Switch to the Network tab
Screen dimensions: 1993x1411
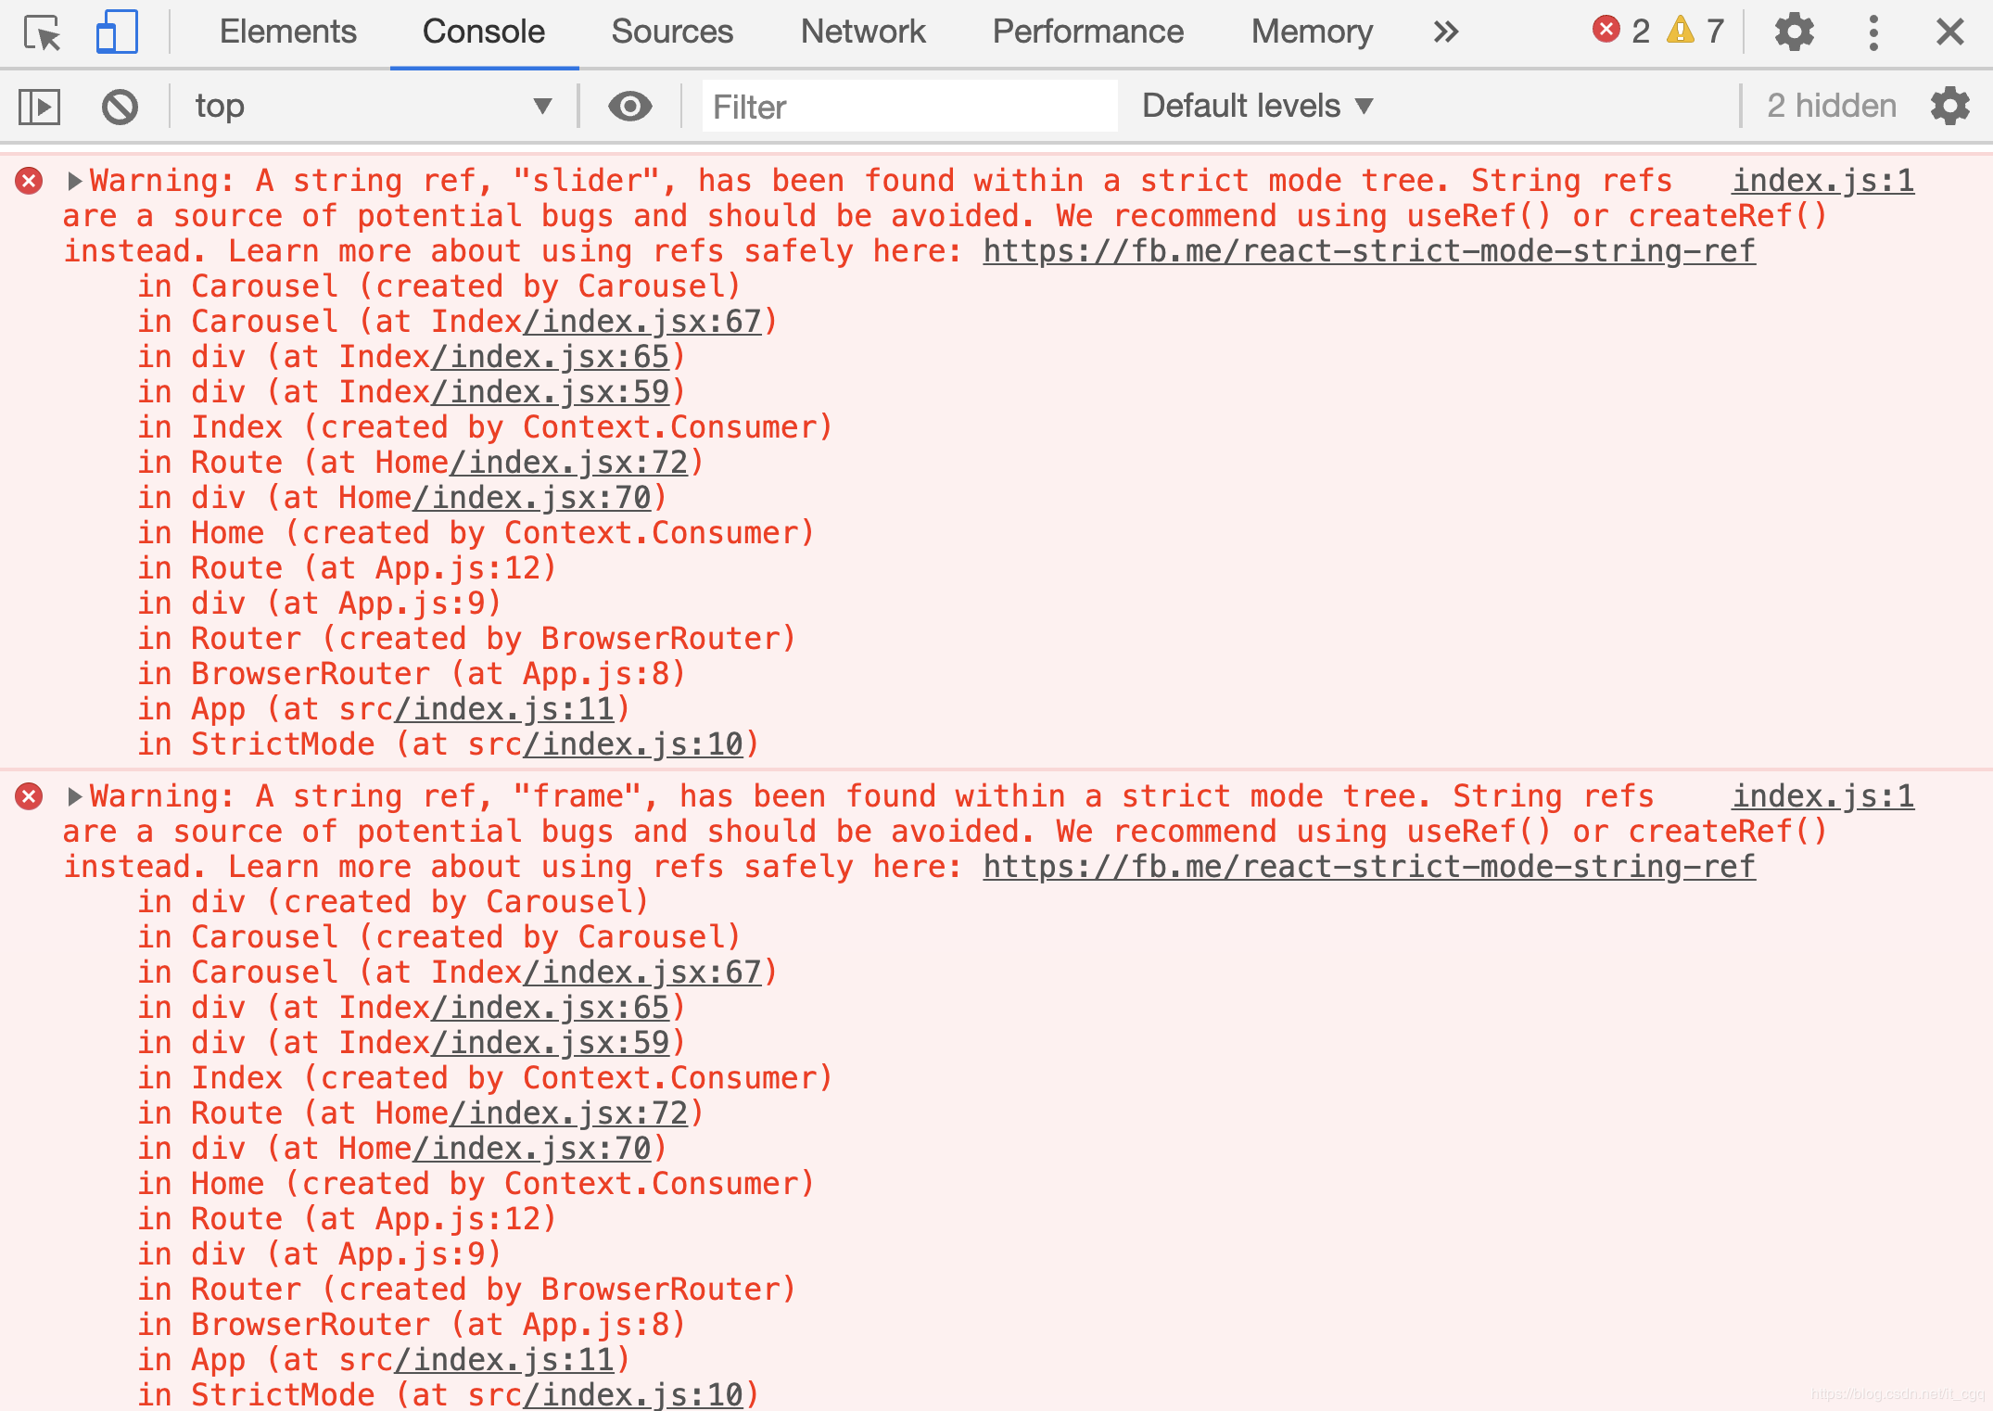[x=862, y=32]
